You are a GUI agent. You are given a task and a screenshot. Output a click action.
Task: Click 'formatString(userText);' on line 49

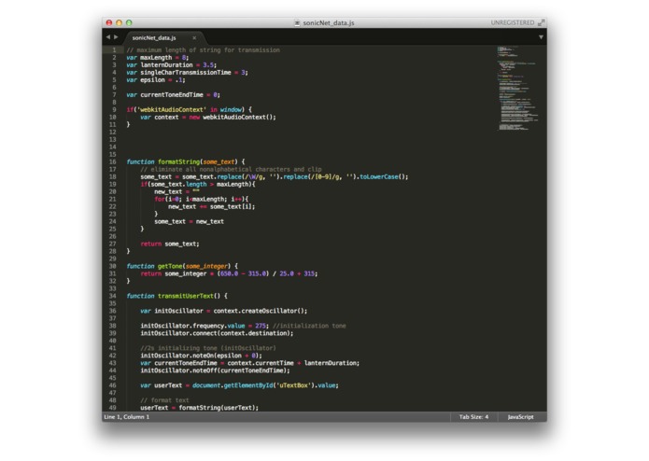pyautogui.click(x=219, y=407)
